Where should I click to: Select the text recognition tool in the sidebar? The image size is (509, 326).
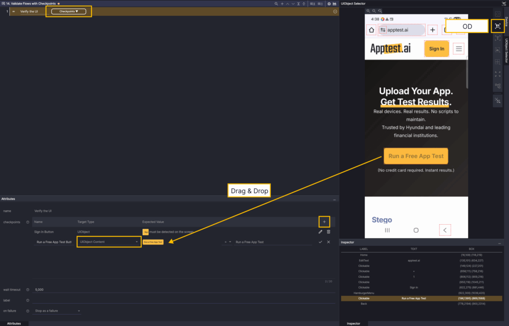498,38
